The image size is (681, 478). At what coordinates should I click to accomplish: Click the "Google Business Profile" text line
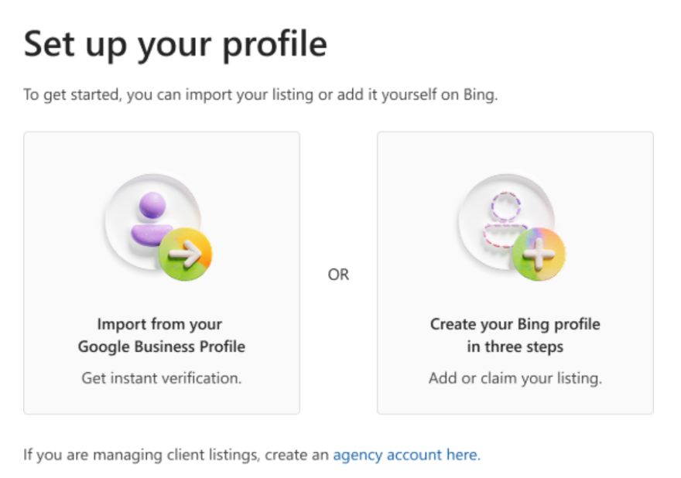[x=161, y=347]
